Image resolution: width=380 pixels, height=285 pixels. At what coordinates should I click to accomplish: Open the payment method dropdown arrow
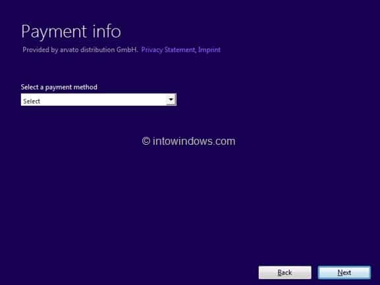click(171, 99)
